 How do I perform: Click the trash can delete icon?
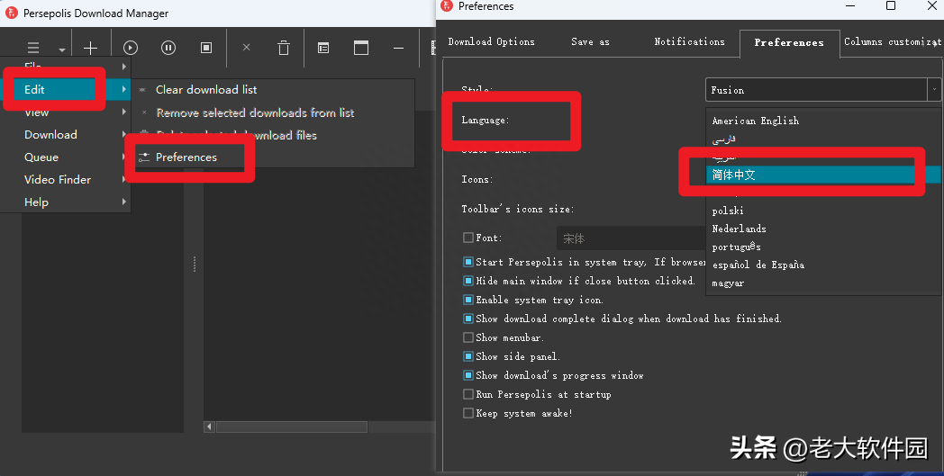coord(284,48)
